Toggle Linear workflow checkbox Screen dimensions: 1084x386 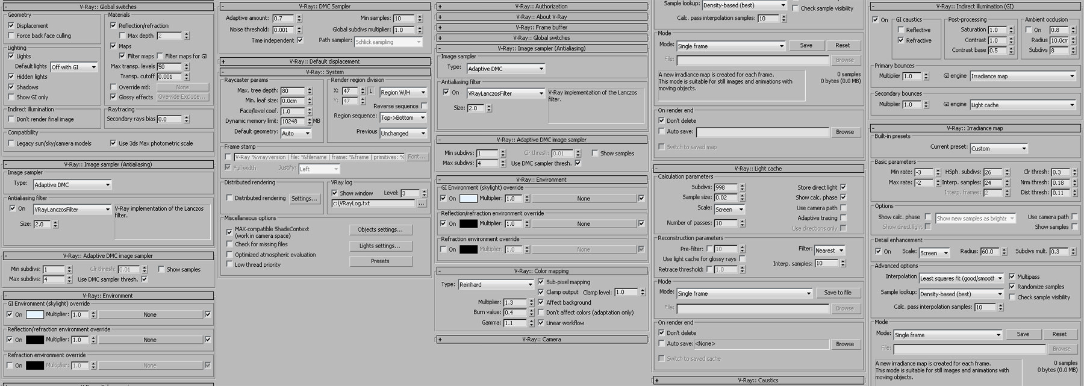[x=541, y=323]
